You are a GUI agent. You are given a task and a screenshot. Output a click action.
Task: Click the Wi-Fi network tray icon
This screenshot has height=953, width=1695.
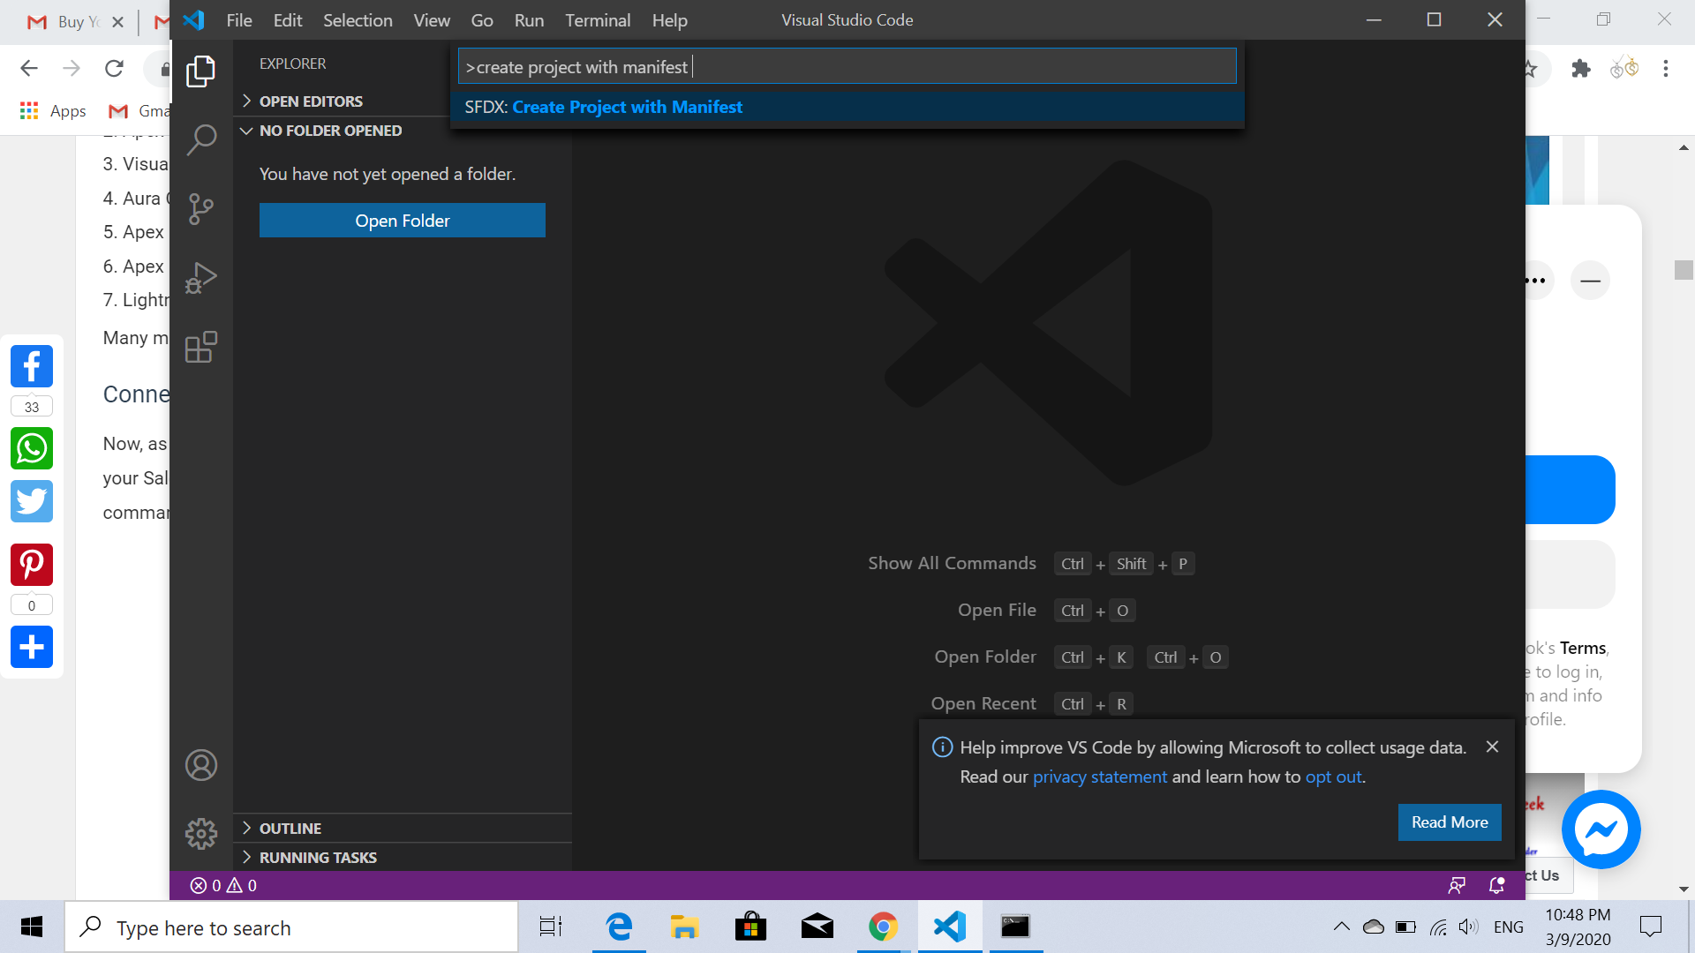coord(1438,927)
